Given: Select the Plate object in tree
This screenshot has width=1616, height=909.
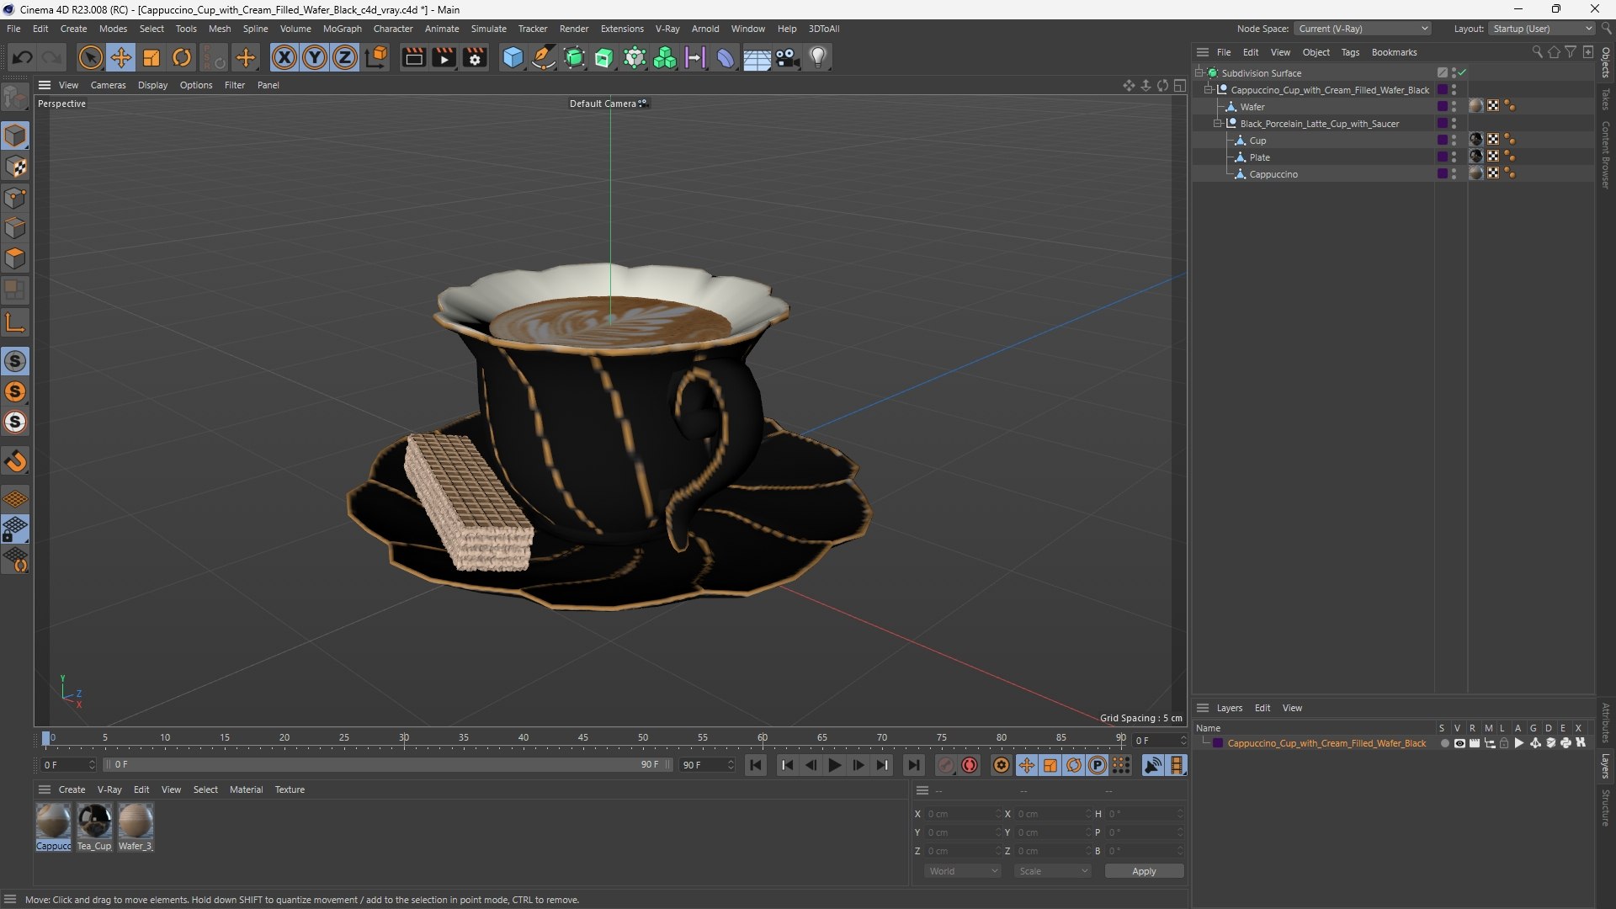Looking at the screenshot, I should [1259, 157].
